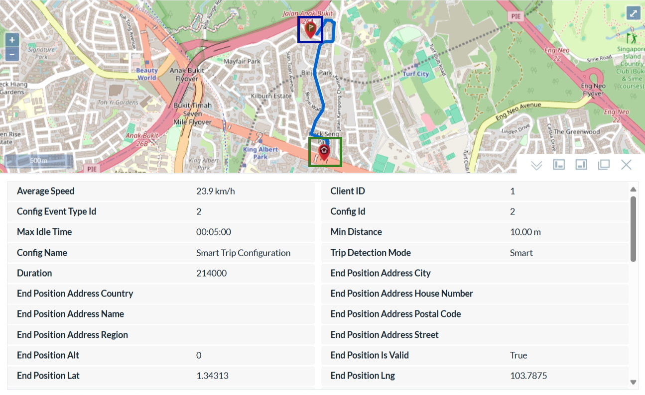
Task: Click the Duration value 214000
Action: click(212, 273)
